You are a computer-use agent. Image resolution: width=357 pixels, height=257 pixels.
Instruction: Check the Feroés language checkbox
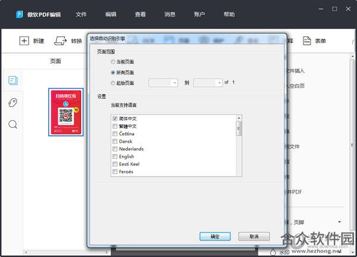(115, 172)
